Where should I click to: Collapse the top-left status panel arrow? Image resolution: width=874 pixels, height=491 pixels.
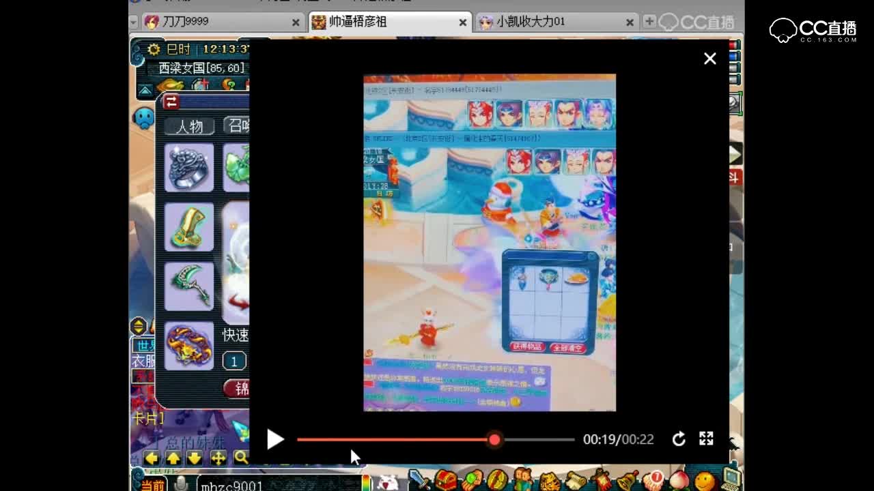coord(145,90)
